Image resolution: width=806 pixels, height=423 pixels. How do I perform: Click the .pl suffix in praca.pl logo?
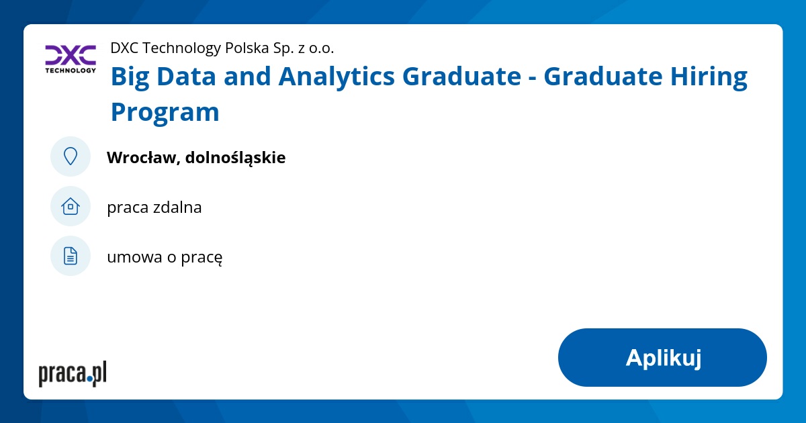pos(98,374)
